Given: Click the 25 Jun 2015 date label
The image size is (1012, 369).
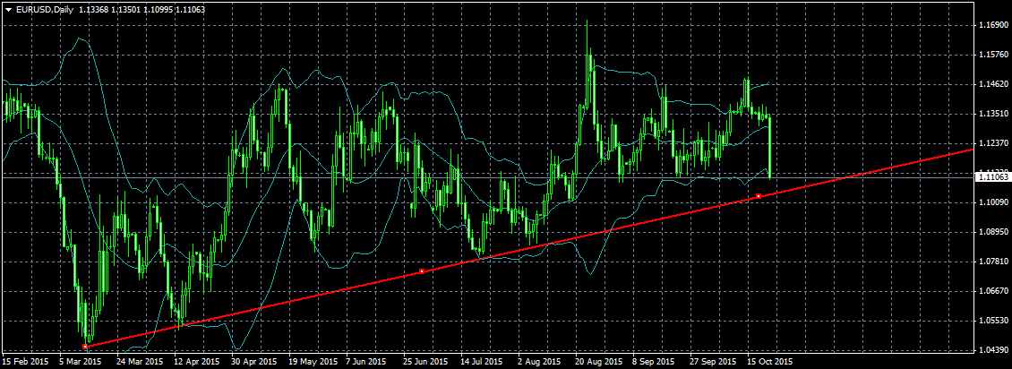Looking at the screenshot, I should tap(425, 361).
